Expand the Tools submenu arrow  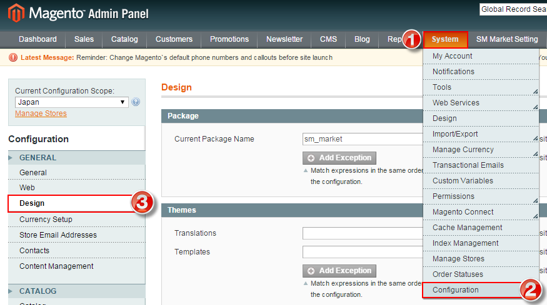click(x=535, y=92)
